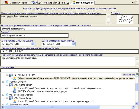Viewport: 139px width, 109px height.
Task: Click the horizontal scrollbar thumb in tree
Action: pos(52,107)
